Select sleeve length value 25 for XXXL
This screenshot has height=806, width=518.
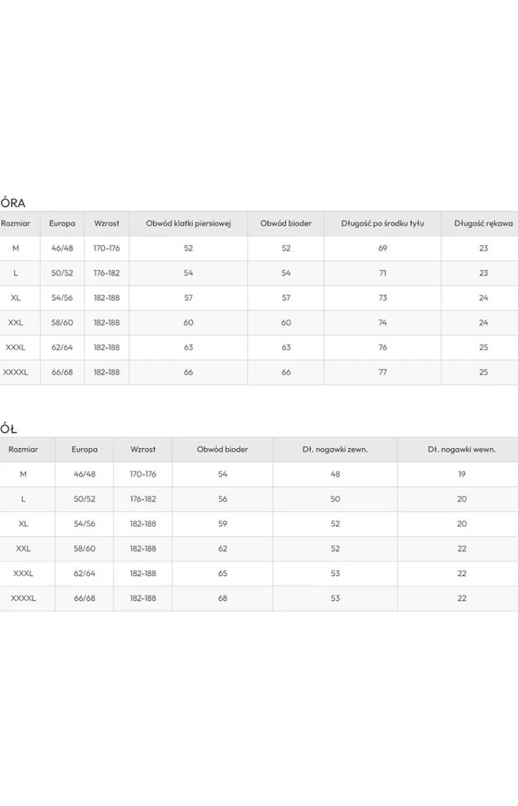point(483,347)
